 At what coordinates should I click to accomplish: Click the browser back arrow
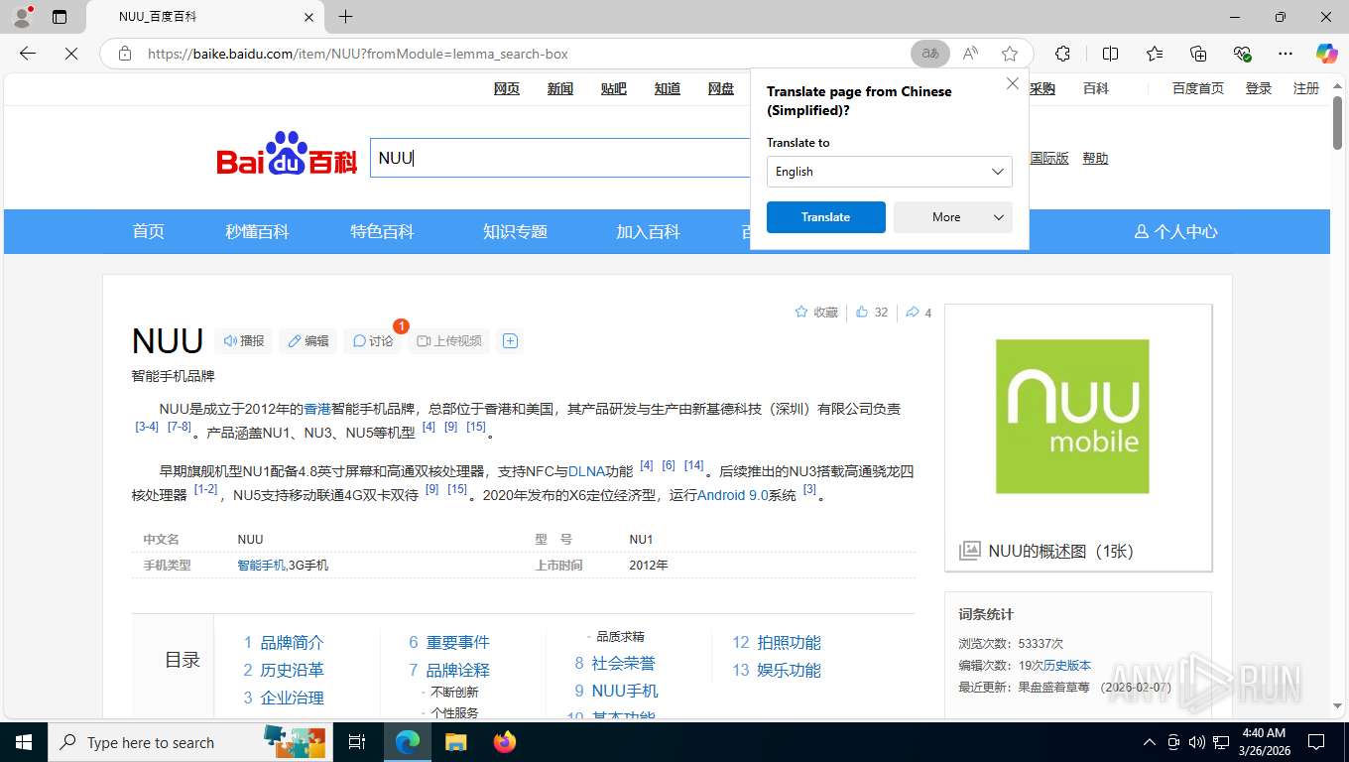tap(28, 54)
